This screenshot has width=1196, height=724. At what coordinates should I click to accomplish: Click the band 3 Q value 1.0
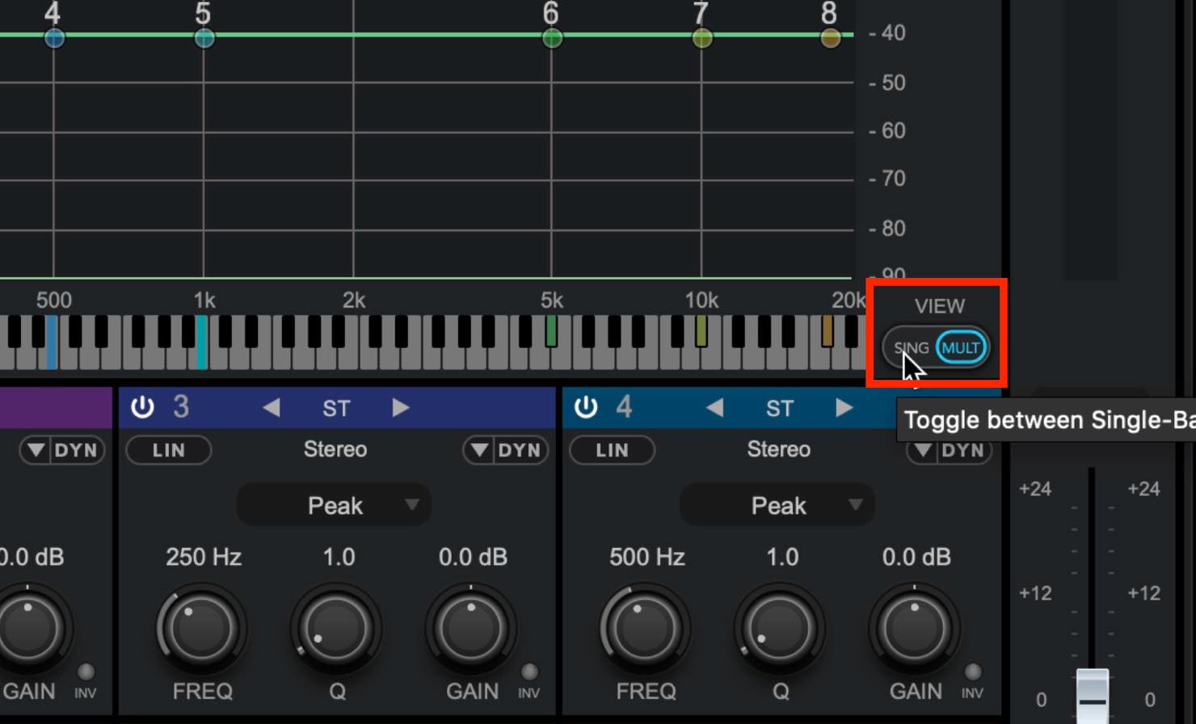pos(339,557)
